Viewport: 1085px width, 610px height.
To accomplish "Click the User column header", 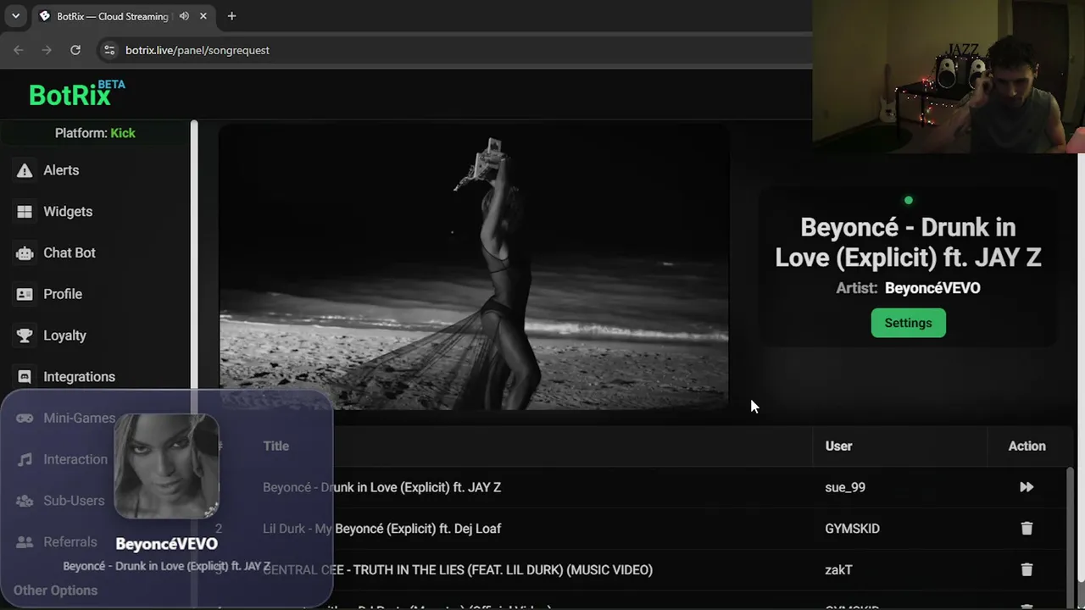I will 838,446.
